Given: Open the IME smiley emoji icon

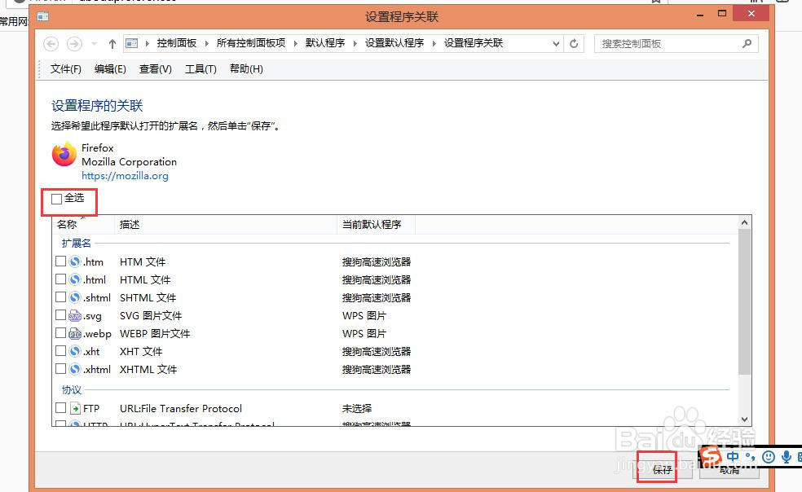Looking at the screenshot, I should click(769, 457).
